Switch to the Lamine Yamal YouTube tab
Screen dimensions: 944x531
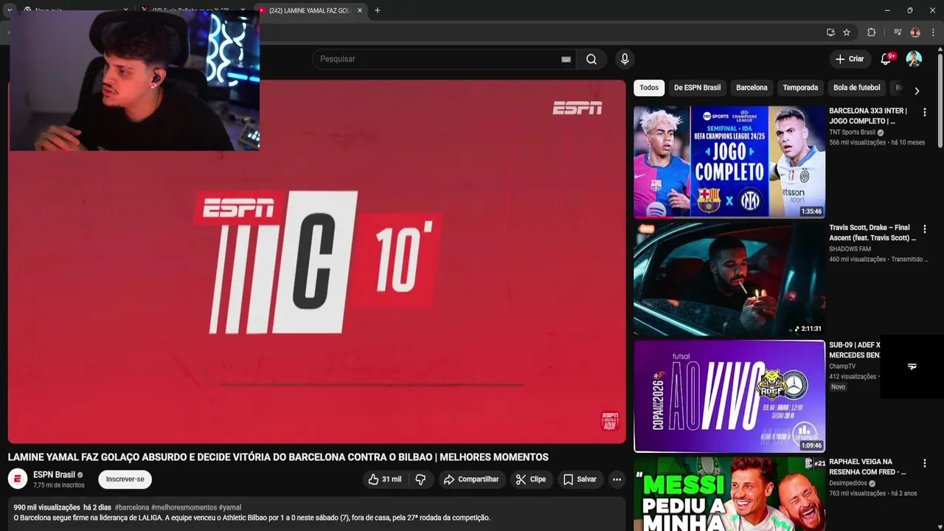pyautogui.click(x=310, y=10)
